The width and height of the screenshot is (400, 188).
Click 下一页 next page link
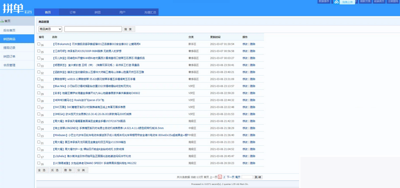point(230,177)
